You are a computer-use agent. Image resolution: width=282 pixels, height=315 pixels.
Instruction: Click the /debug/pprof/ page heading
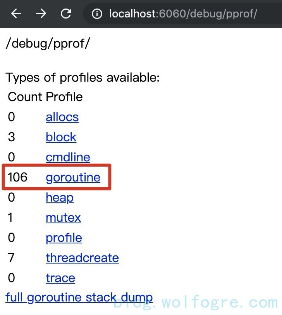tap(48, 43)
